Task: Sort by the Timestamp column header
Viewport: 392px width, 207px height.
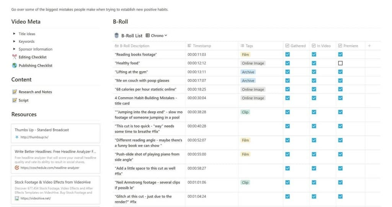Action: point(211,46)
